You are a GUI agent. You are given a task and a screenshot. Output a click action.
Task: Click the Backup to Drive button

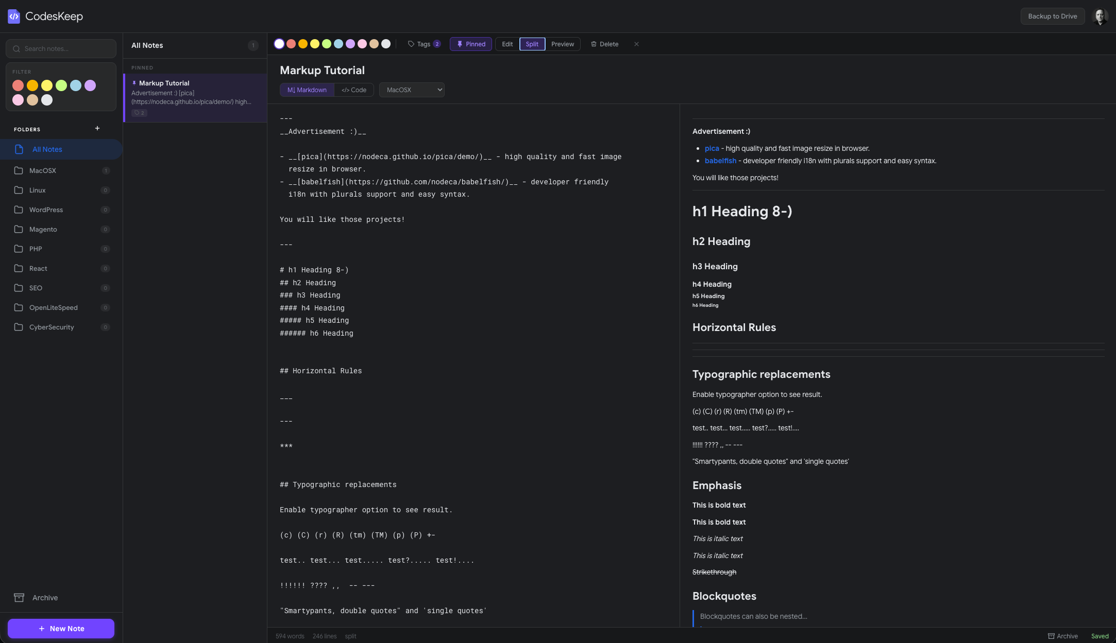pyautogui.click(x=1052, y=16)
